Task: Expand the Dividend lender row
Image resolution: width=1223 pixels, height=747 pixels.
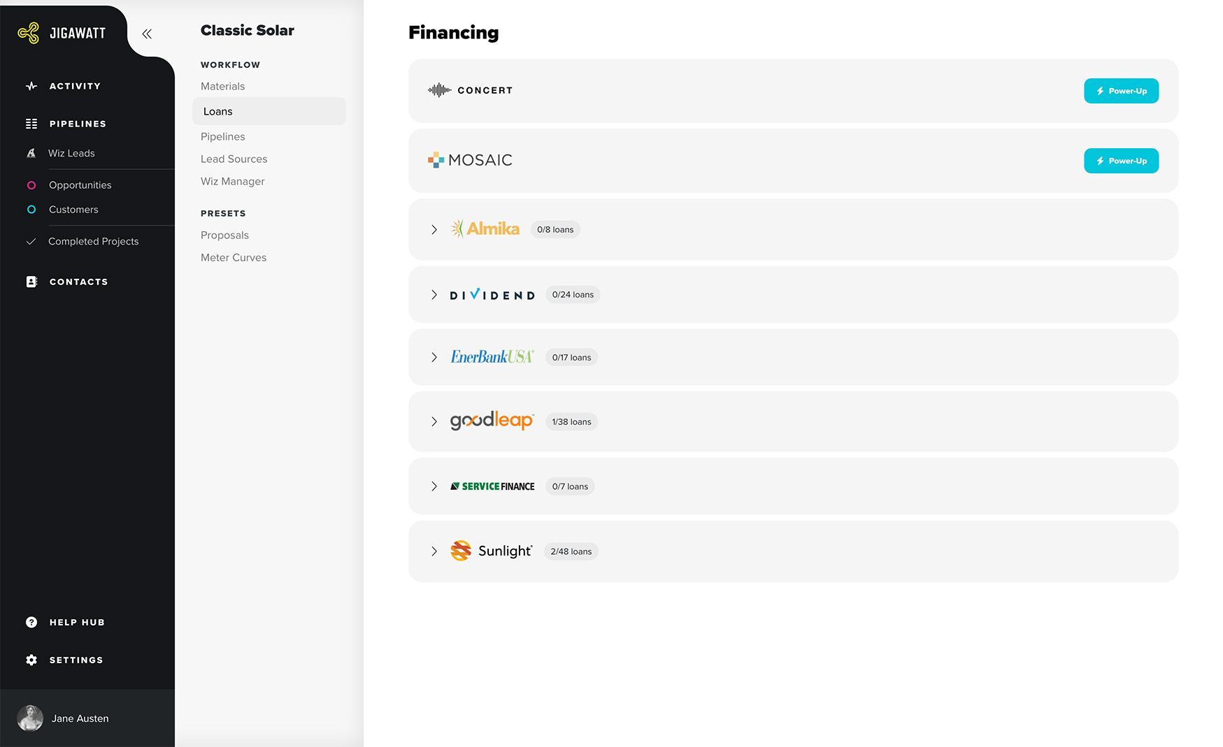Action: 434,295
